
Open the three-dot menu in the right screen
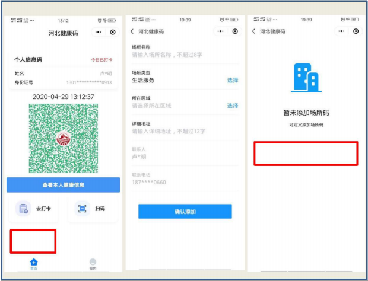point(341,31)
